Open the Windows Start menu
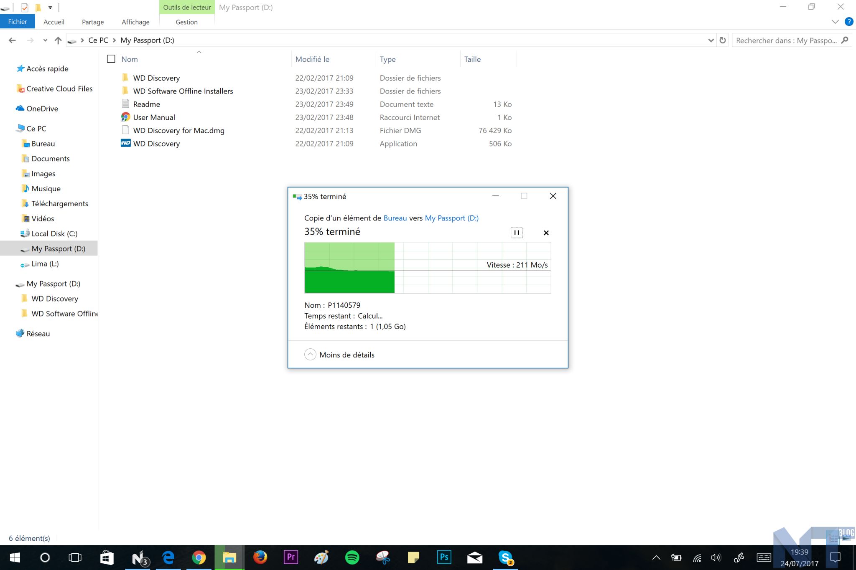Screen dimensions: 856x570 (x=15, y=557)
